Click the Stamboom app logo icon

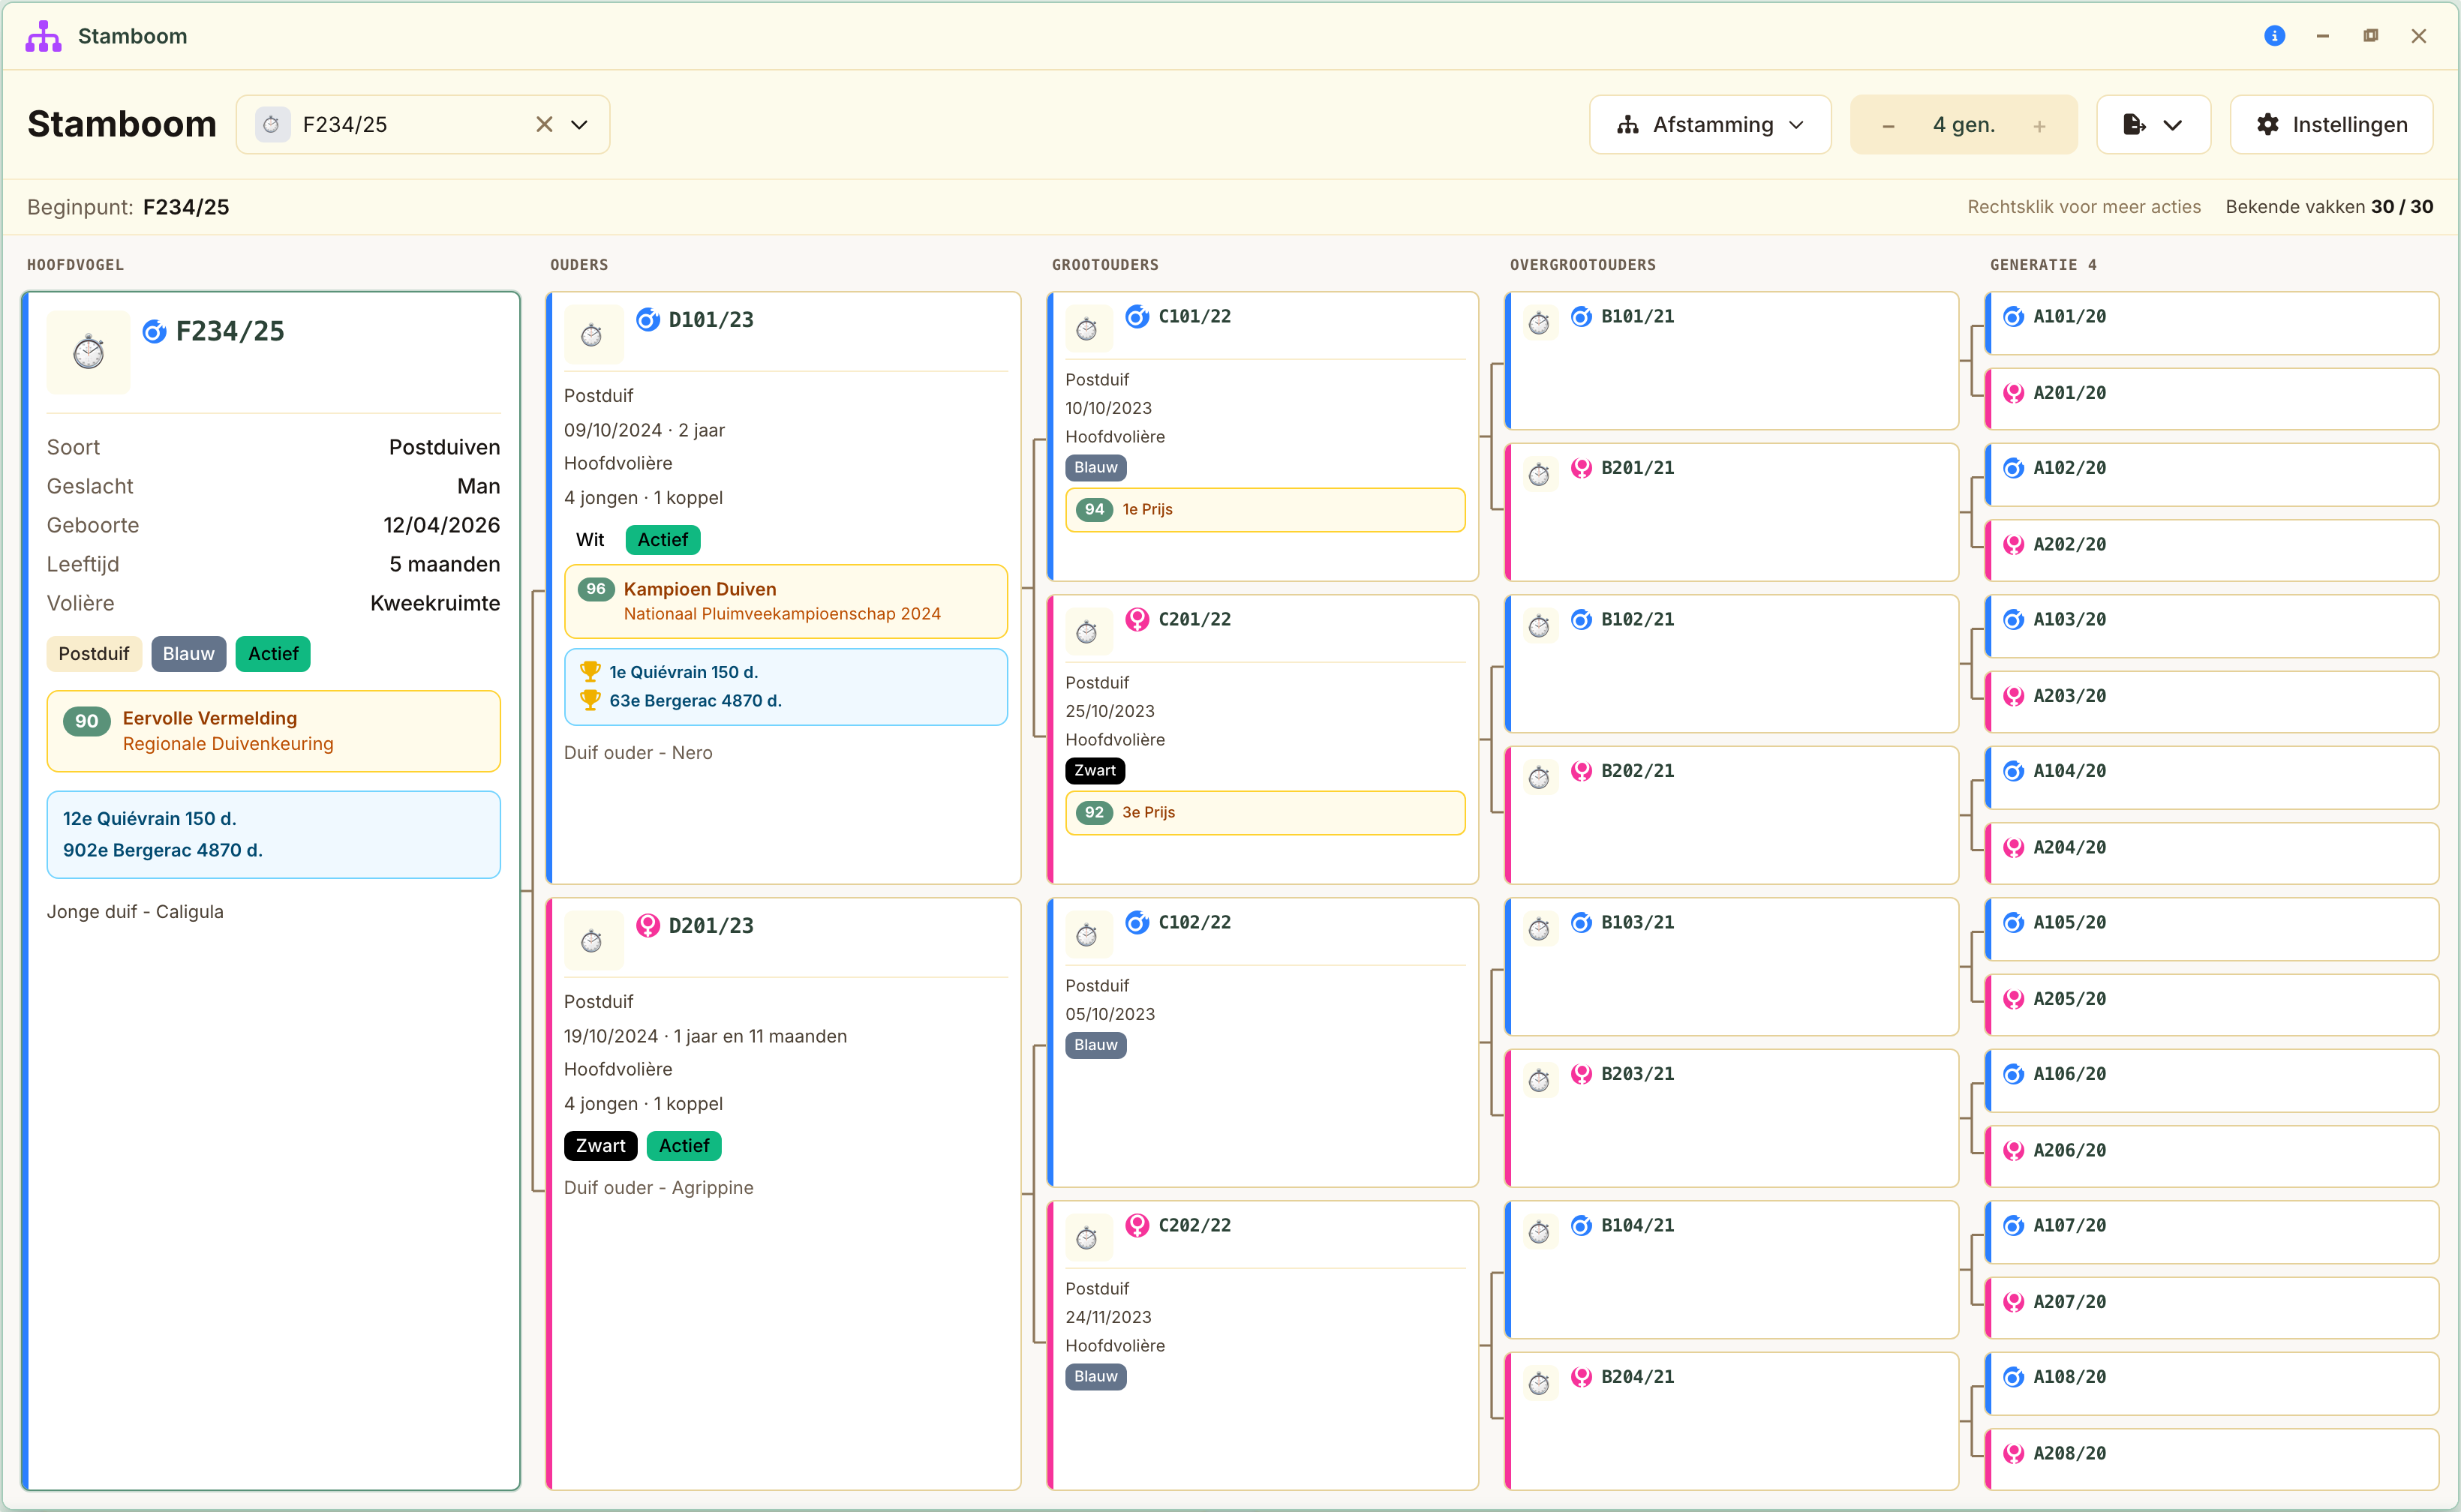click(x=43, y=36)
